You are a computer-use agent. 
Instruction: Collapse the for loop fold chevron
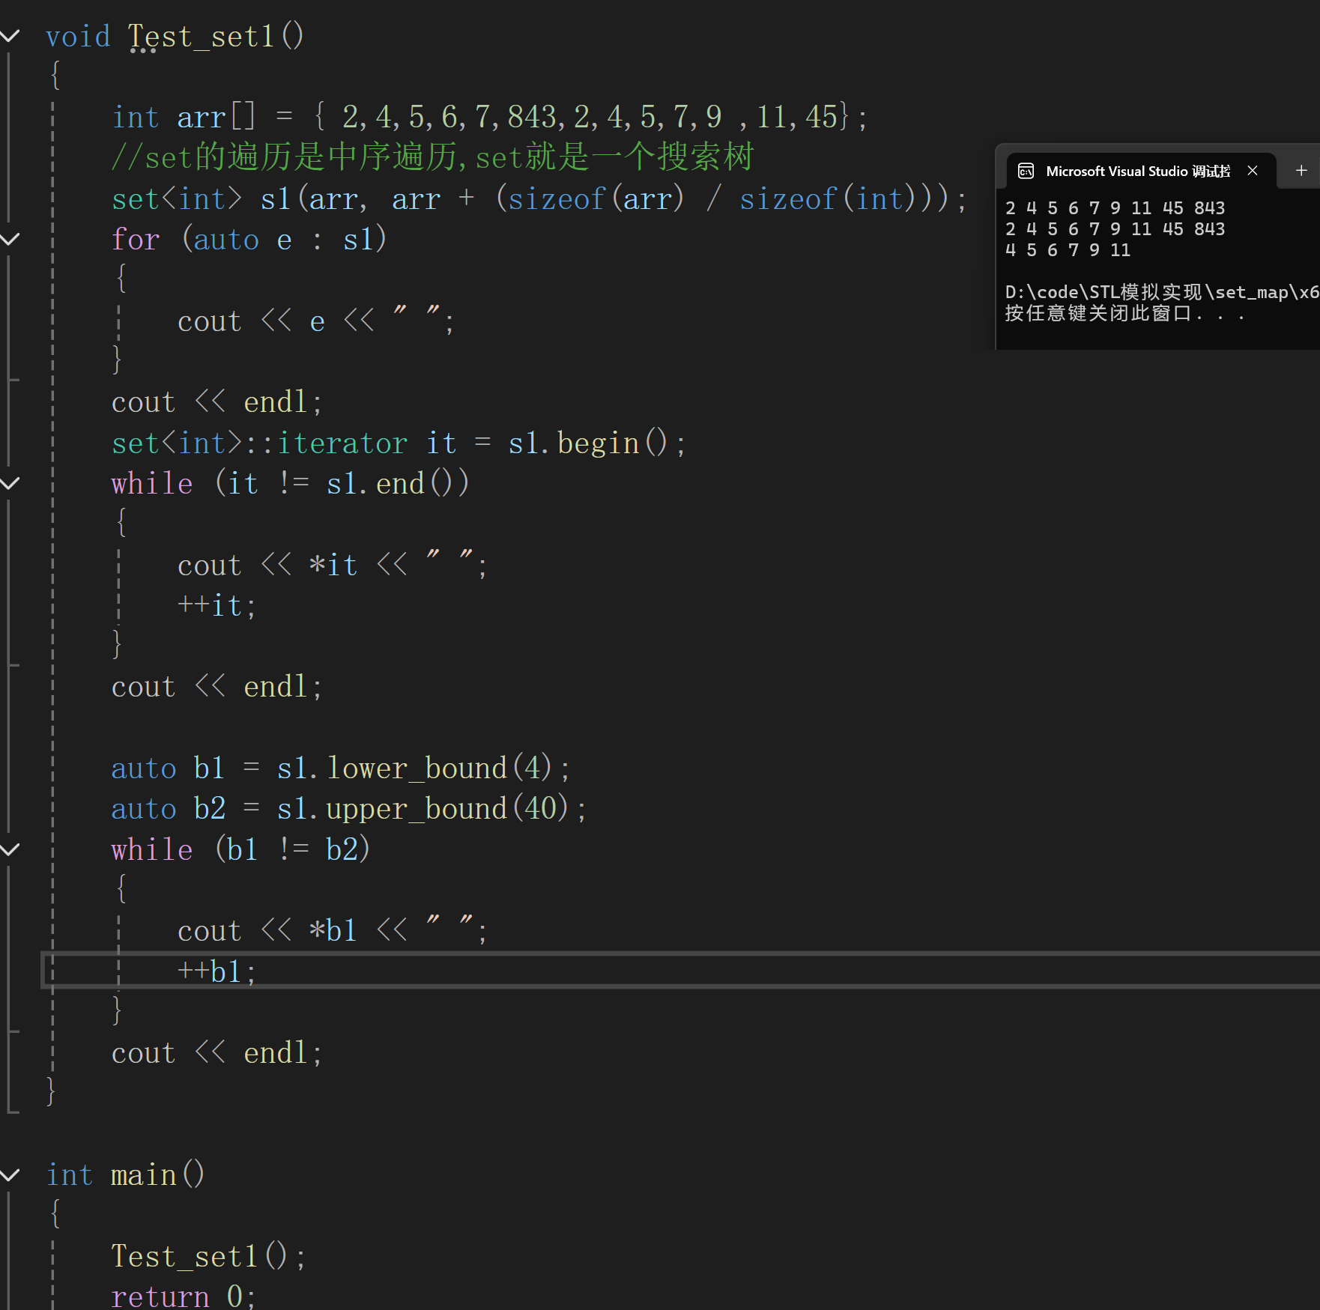[x=10, y=239]
